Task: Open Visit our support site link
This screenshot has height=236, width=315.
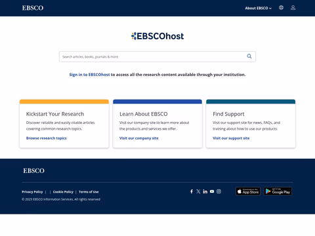Action: pos(231,138)
